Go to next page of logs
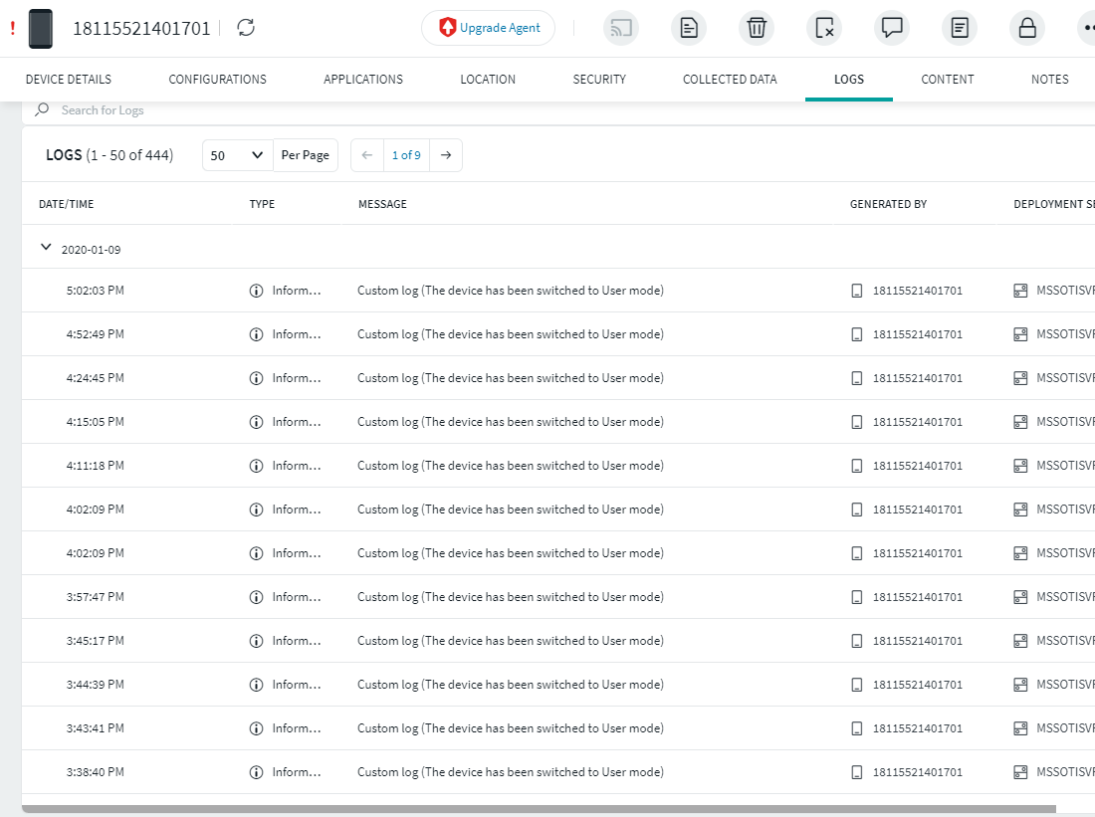This screenshot has height=817, width=1095. 446,155
